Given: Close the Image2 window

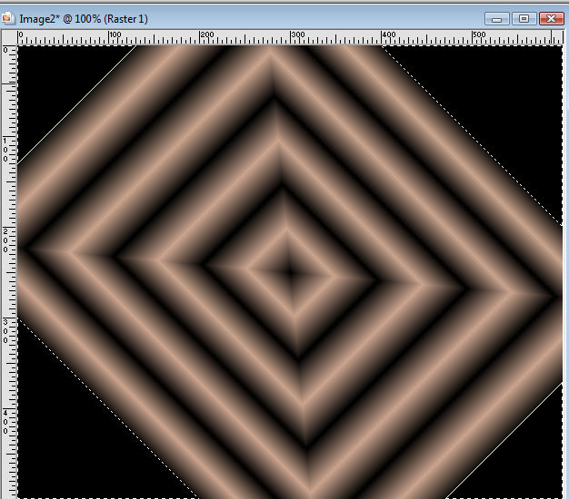Looking at the screenshot, I should click(551, 18).
